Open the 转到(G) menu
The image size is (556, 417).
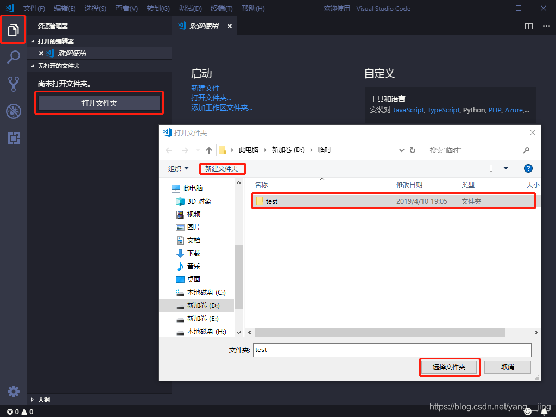point(158,8)
